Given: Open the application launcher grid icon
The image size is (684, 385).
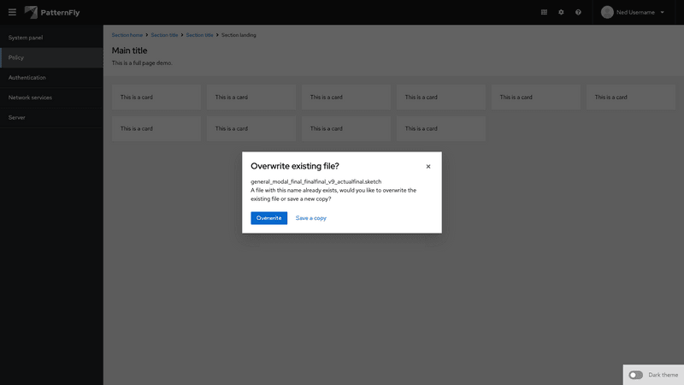Looking at the screenshot, I should tap(544, 12).
